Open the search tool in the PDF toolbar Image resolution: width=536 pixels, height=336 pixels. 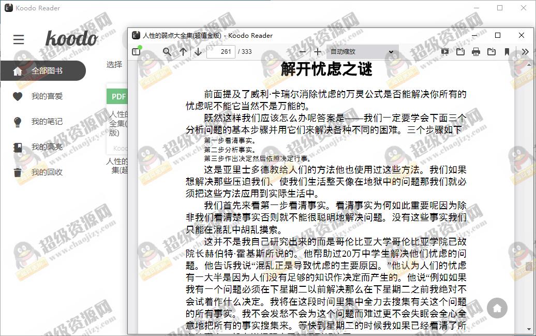(x=167, y=52)
